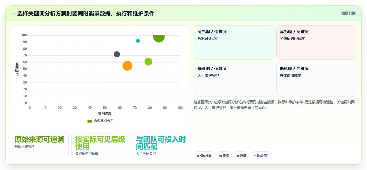Click the 象限判断 label in the header

(x=348, y=13)
